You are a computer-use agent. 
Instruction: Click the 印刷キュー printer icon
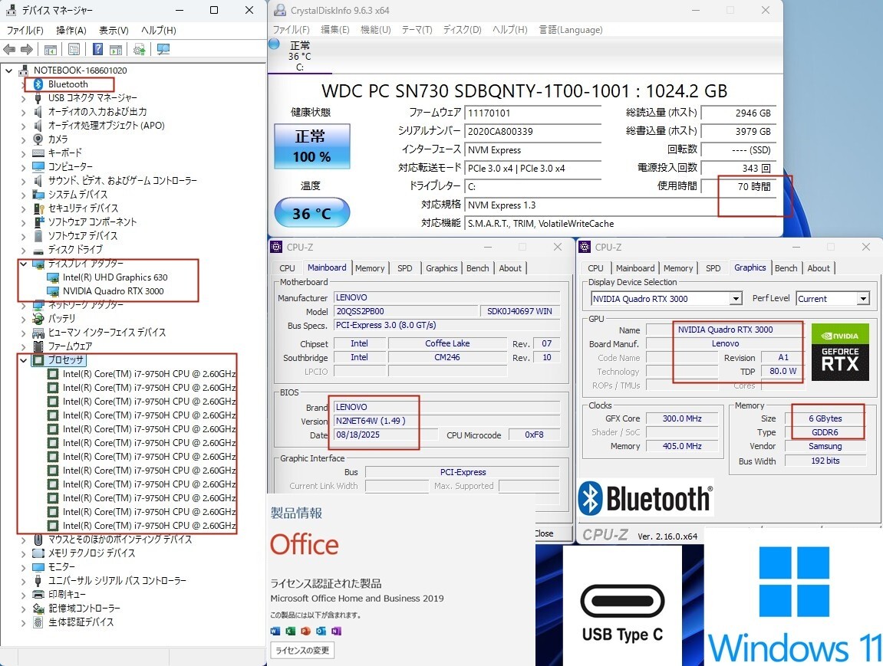(x=38, y=595)
